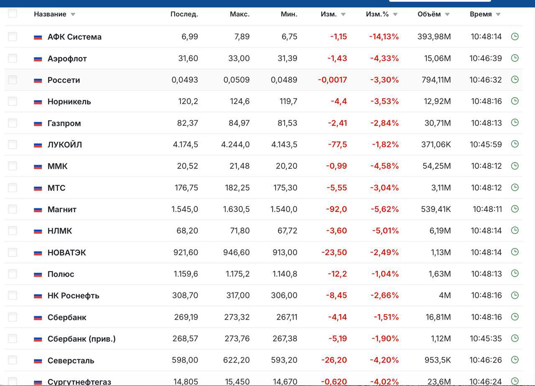Open the НК Роснефть stock link
The width and height of the screenshot is (535, 386).
click(x=73, y=296)
